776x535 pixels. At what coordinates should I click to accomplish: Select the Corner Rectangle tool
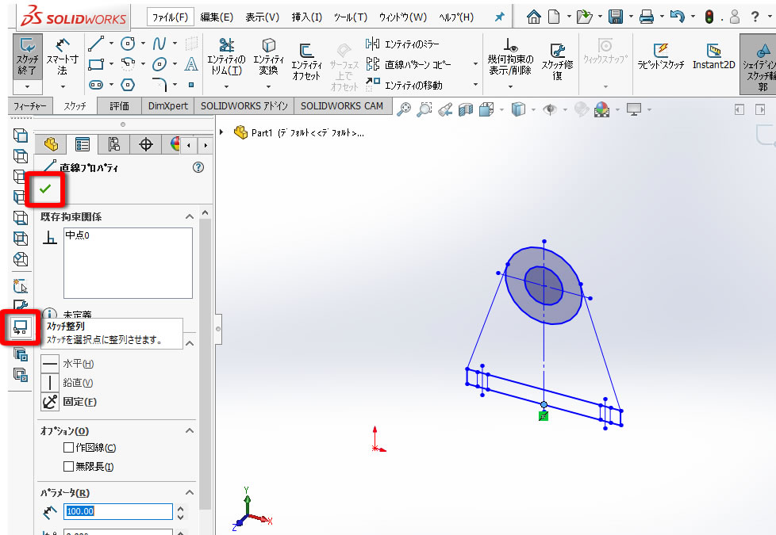[96, 64]
